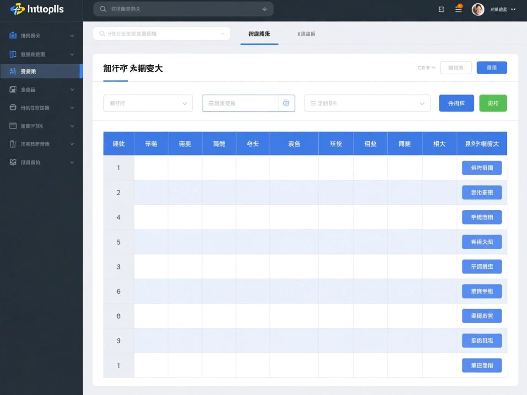Open the orange notification bell in the top bar

click(x=458, y=9)
